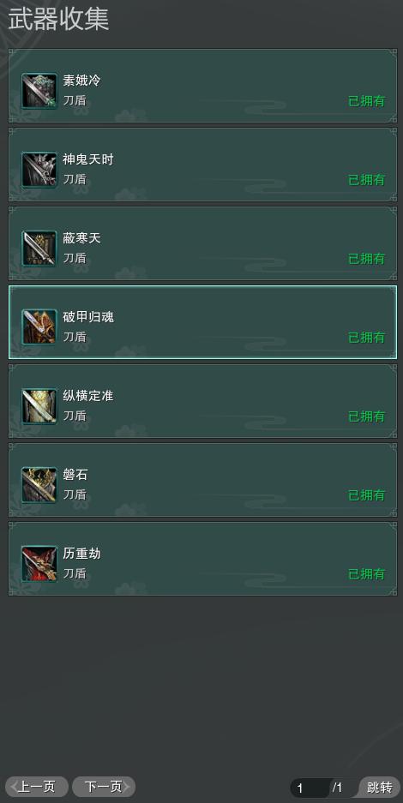Go to next page with 下一页
403x803 pixels.
tap(104, 787)
